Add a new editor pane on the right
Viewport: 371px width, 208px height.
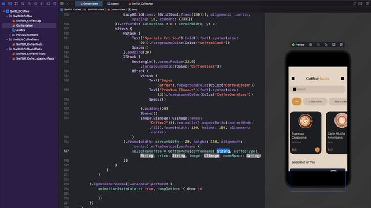click(x=368, y=4)
